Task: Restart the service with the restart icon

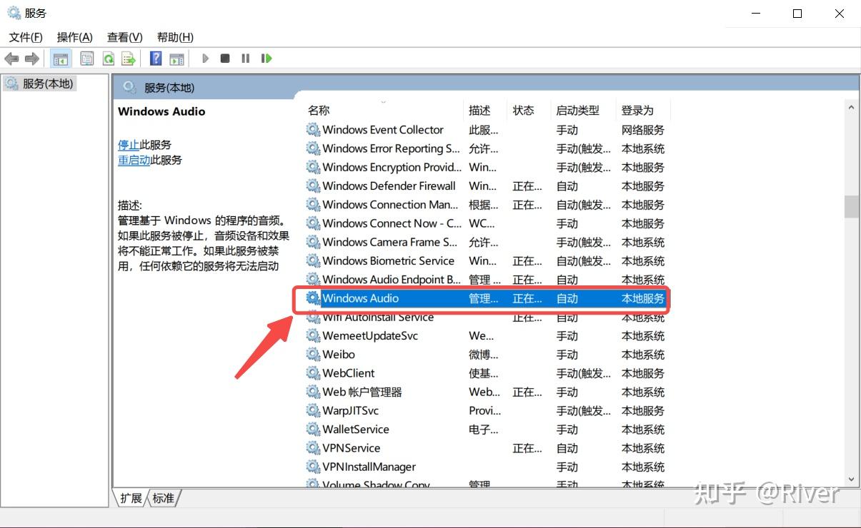Action: click(266, 58)
